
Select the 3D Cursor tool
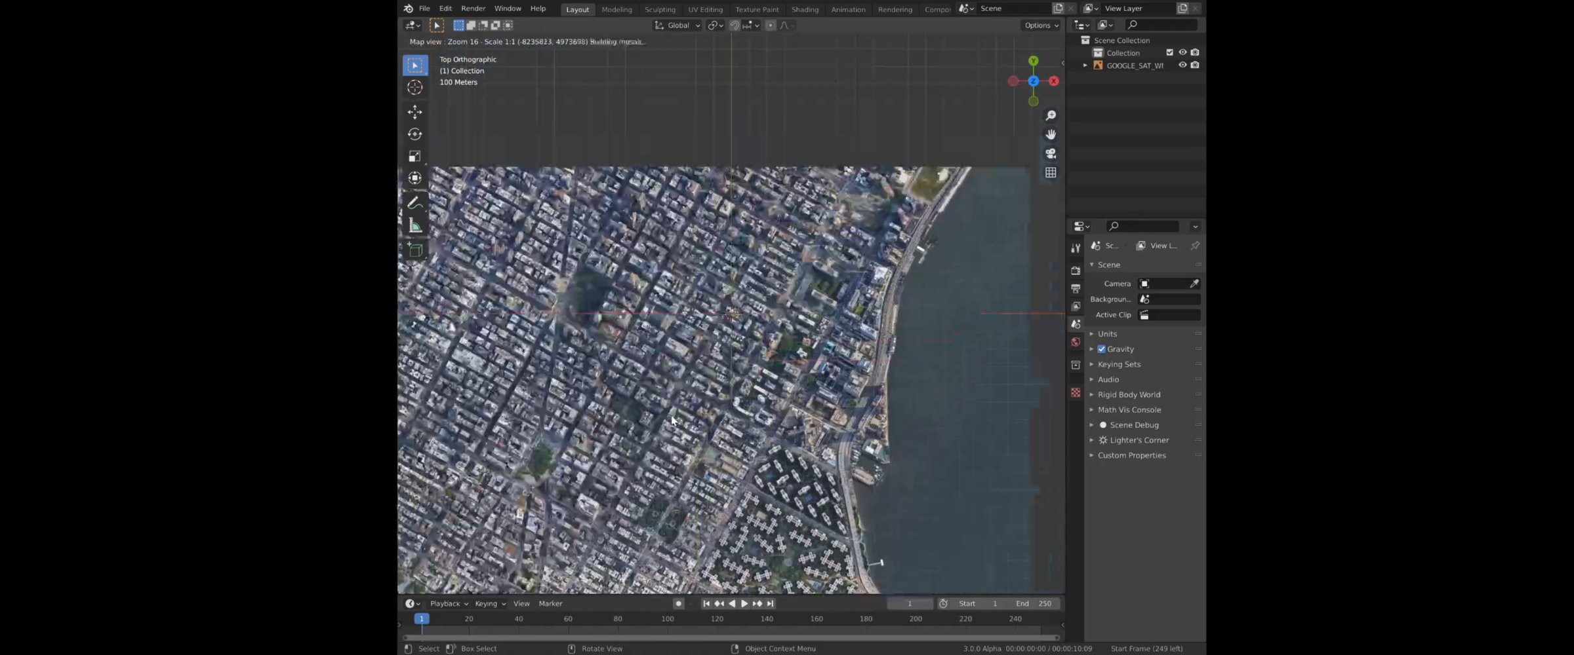tap(414, 88)
